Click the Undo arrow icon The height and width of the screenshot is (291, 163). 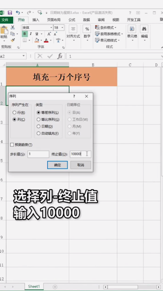click(x=18, y=13)
